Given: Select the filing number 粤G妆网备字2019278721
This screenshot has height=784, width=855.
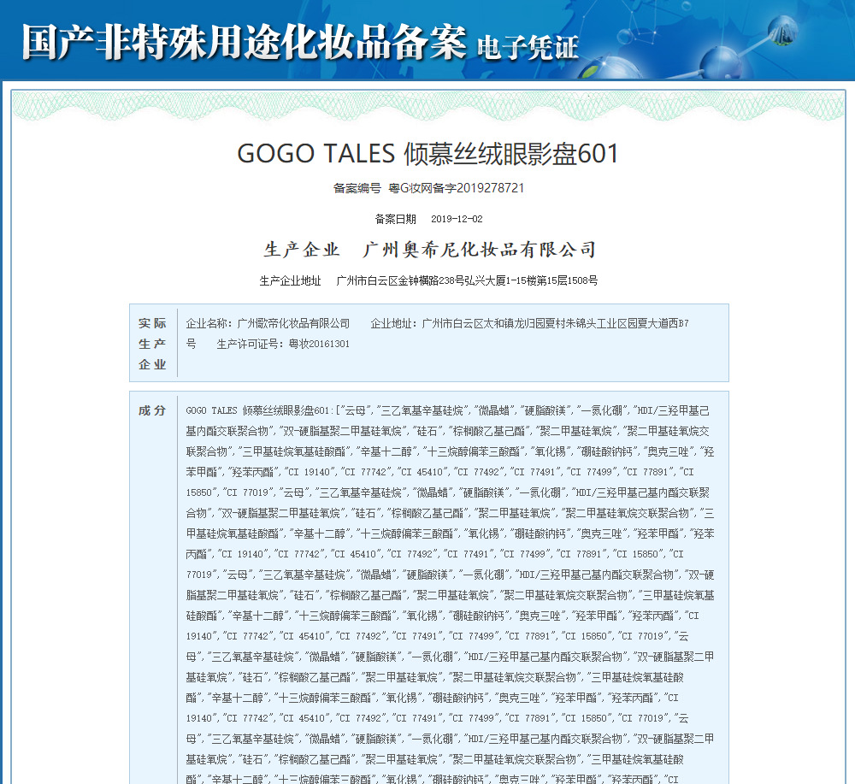Looking at the screenshot, I should point(456,188).
